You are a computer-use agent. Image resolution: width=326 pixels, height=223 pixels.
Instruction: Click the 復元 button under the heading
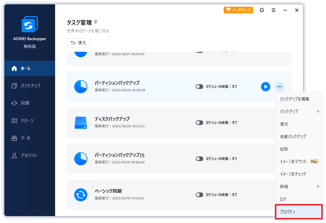coord(78,43)
